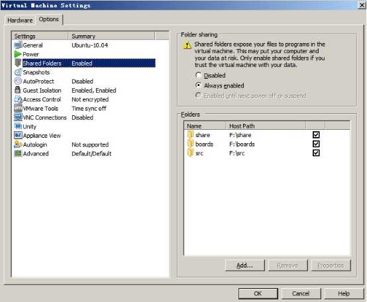The height and width of the screenshot is (302, 367).
Task: Select the Disabled folder sharing option
Action: coord(198,75)
